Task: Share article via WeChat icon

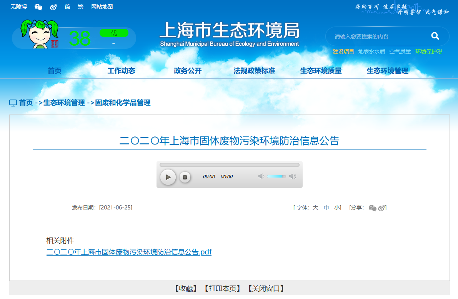Action: click(x=372, y=208)
